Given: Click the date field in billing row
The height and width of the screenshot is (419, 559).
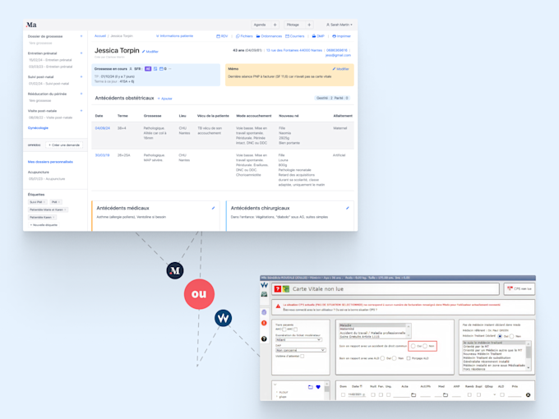Looking at the screenshot, I should (x=357, y=395).
